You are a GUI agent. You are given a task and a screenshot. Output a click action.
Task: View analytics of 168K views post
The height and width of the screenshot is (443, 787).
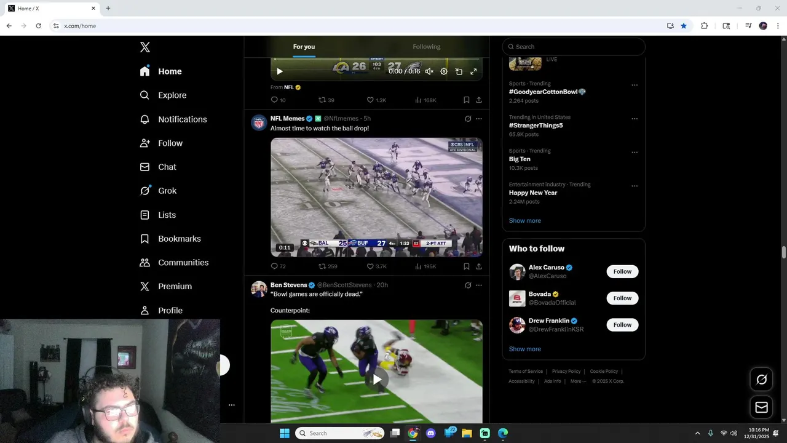point(425,100)
